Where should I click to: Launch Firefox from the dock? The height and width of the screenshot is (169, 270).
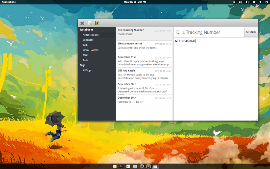pyautogui.click(x=141, y=166)
